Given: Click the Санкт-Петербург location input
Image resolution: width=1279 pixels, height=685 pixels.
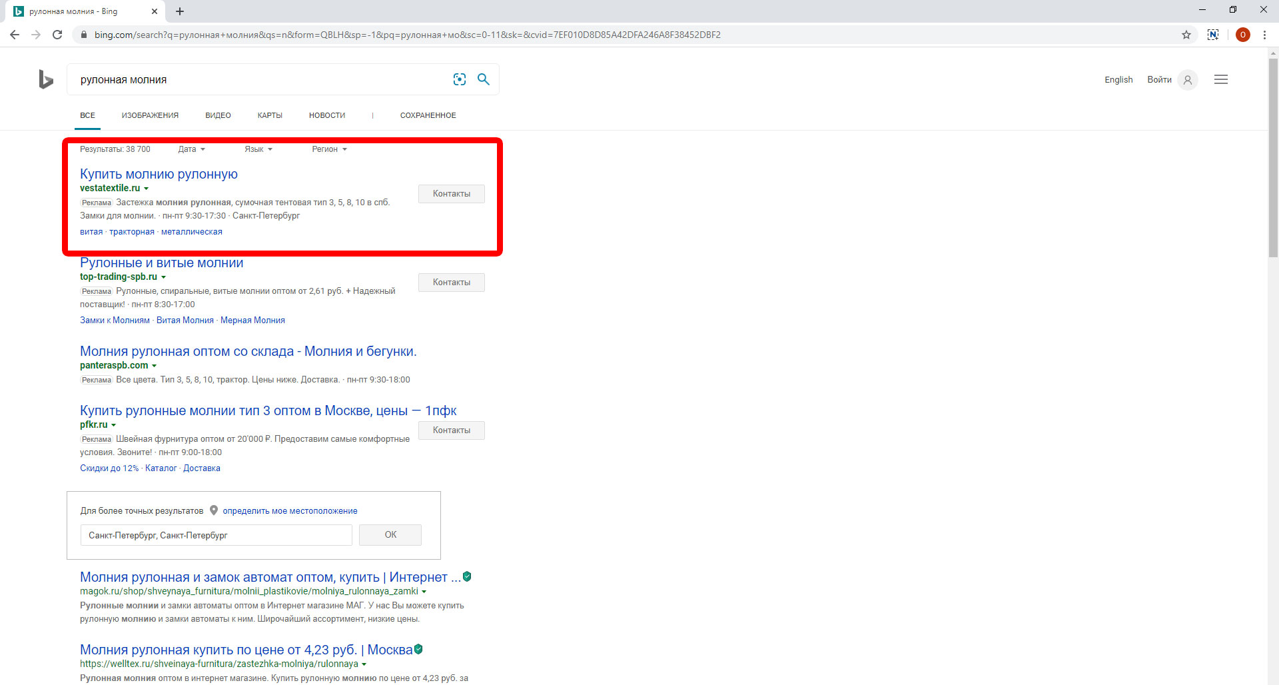Looking at the screenshot, I should coord(216,535).
